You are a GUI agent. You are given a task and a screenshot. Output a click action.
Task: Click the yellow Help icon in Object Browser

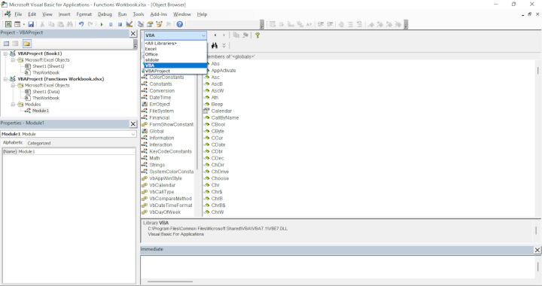(x=257, y=35)
